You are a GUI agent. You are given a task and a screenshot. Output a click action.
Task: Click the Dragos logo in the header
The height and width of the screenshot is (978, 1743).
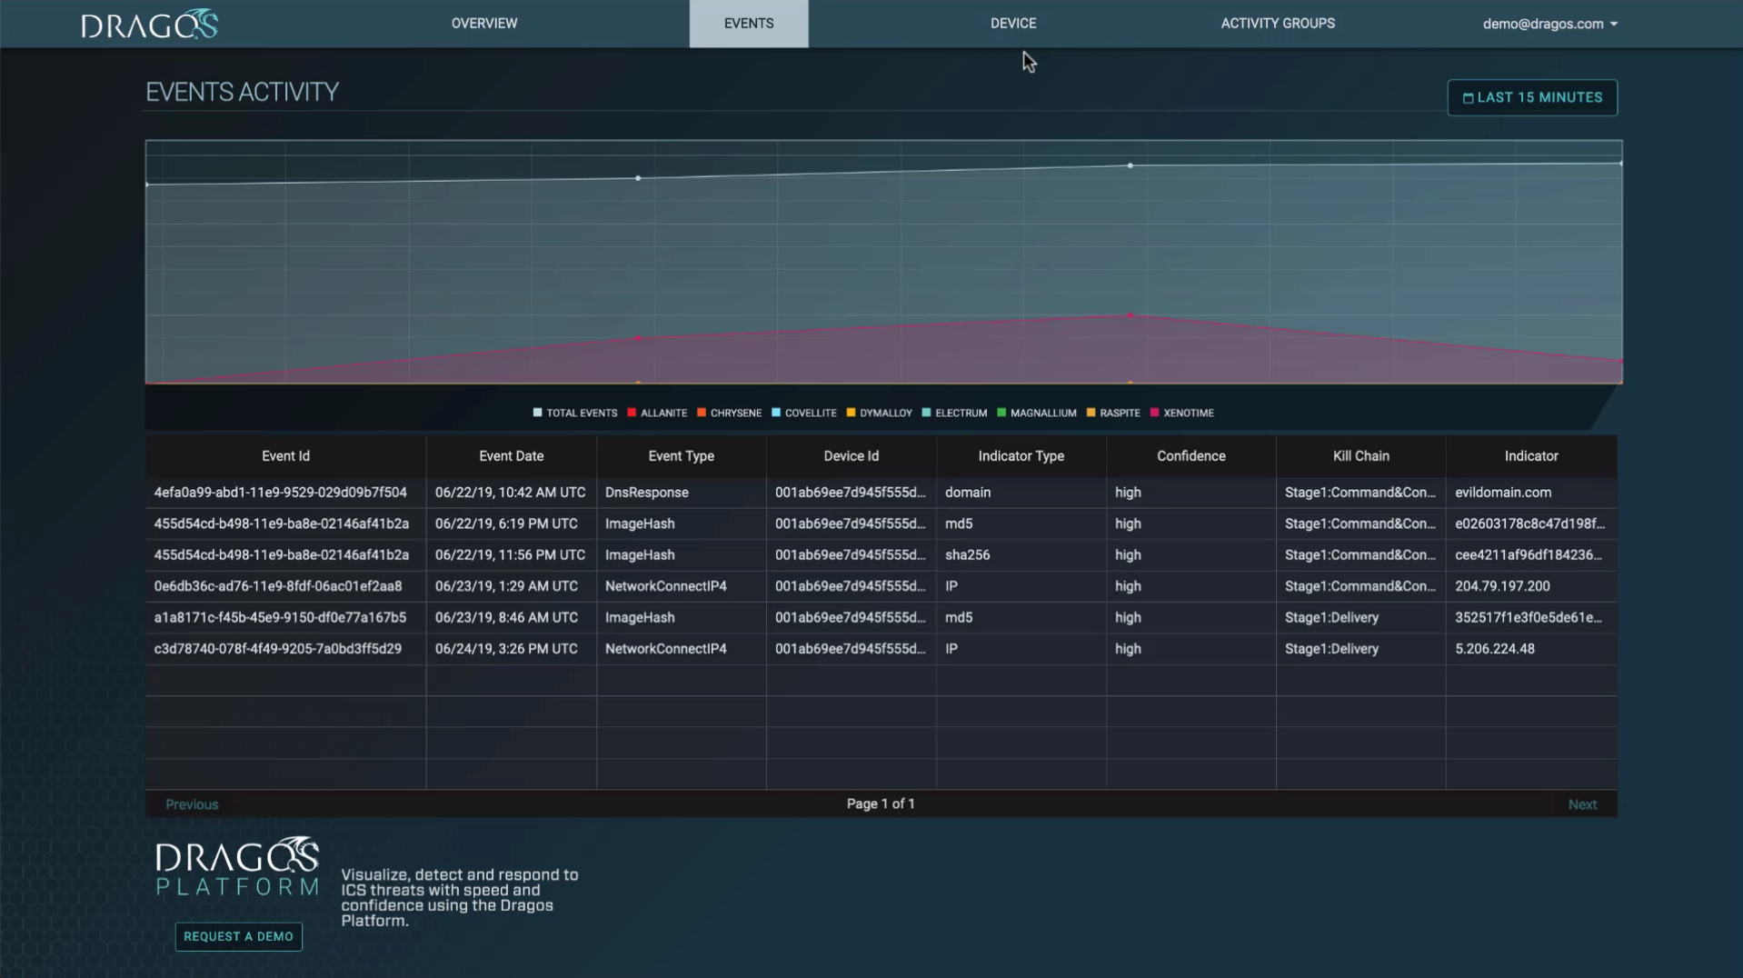point(150,24)
